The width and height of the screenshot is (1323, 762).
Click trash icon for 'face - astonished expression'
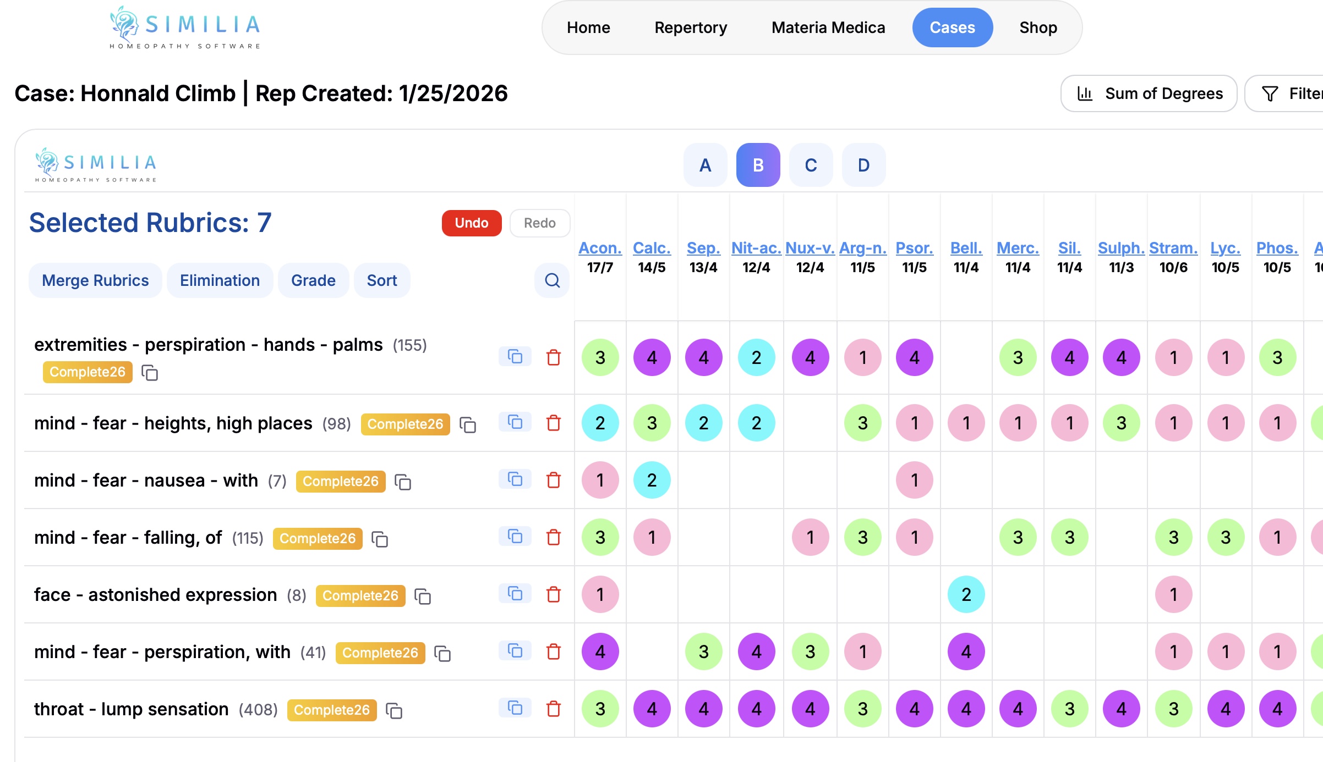(554, 594)
